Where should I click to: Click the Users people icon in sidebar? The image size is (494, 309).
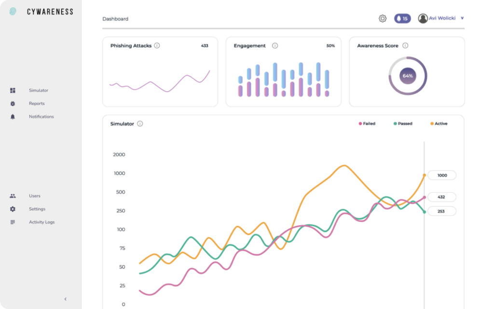coord(13,196)
